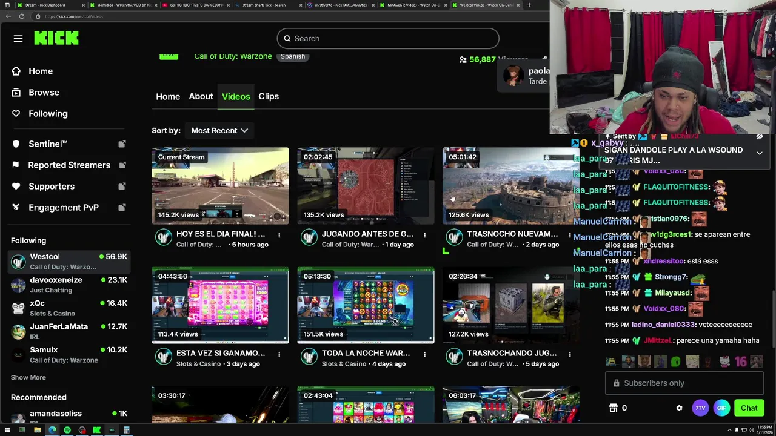
Task: Click the Call of Duty: Warzone category link
Action: point(233,56)
